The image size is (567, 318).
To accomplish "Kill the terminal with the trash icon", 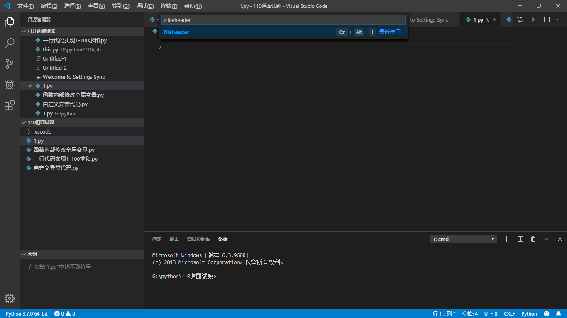I will [x=533, y=239].
